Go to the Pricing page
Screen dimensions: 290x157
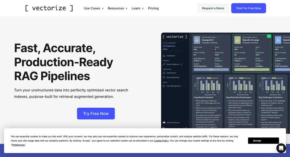(x=153, y=8)
